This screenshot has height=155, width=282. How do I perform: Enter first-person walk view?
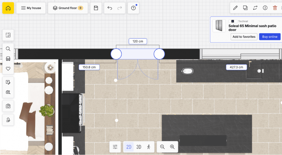(x=148, y=147)
